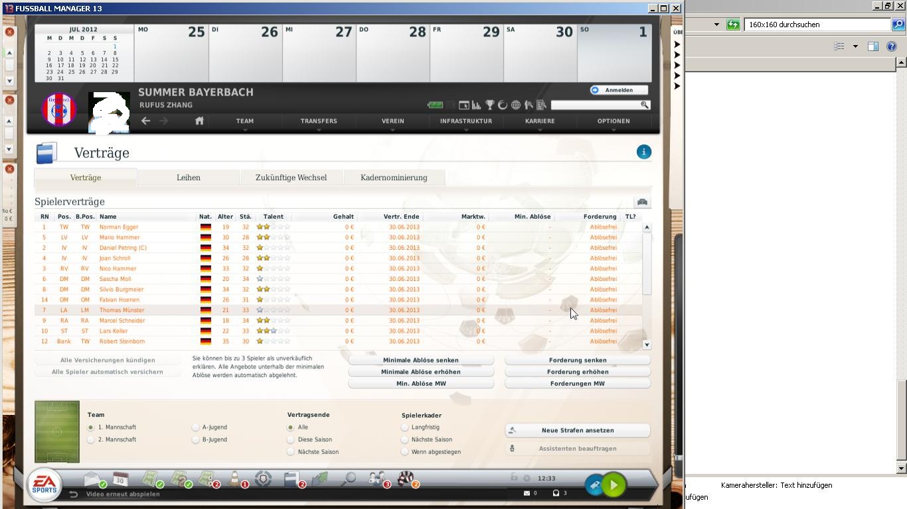Select the Verträge tab
The image size is (907, 509).
pyautogui.click(x=86, y=178)
